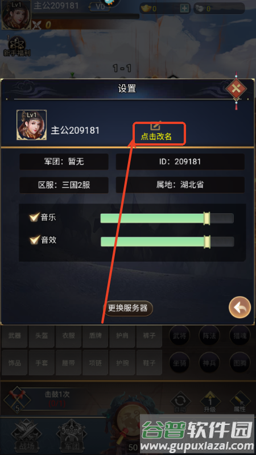The width and height of the screenshot is (256, 455).
Task: Select the 武将 generals round tab
Action: [x=180, y=336]
